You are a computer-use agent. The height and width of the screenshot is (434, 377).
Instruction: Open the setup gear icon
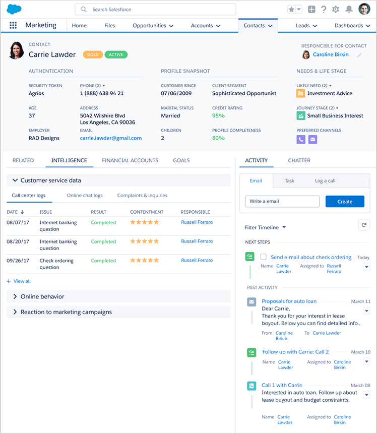[x=336, y=10]
